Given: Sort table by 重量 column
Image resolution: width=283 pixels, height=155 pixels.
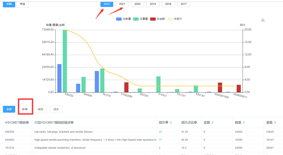Looking at the screenshot, I should [x=275, y=122].
